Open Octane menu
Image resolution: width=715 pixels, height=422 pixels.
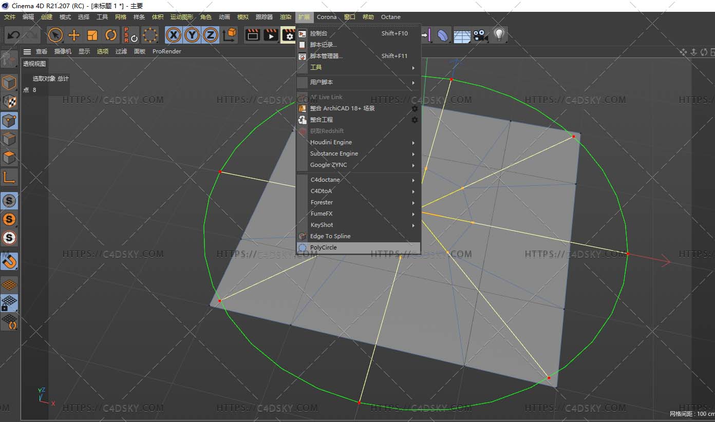[x=390, y=17]
